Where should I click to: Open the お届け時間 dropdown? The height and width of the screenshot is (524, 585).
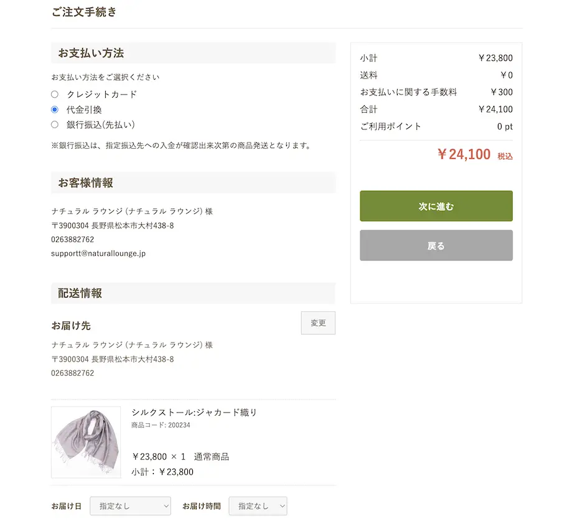[258, 506]
